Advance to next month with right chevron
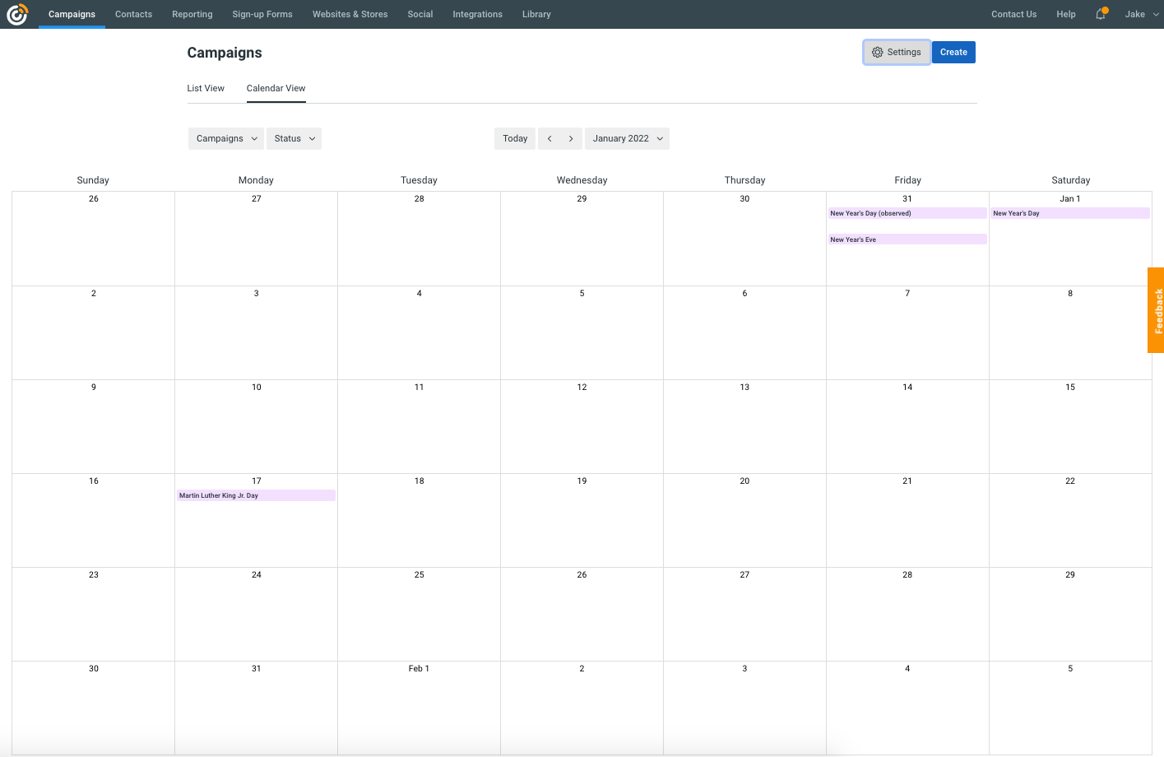Image resolution: width=1164 pixels, height=757 pixels. tap(571, 138)
